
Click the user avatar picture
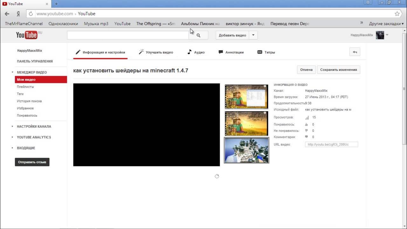[380, 35]
